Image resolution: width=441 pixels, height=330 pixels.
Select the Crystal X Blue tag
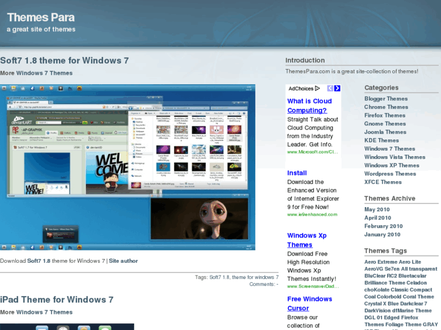pos(382,304)
